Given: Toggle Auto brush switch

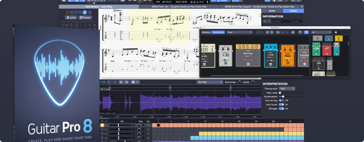Looking at the screenshot, I should [282, 104].
